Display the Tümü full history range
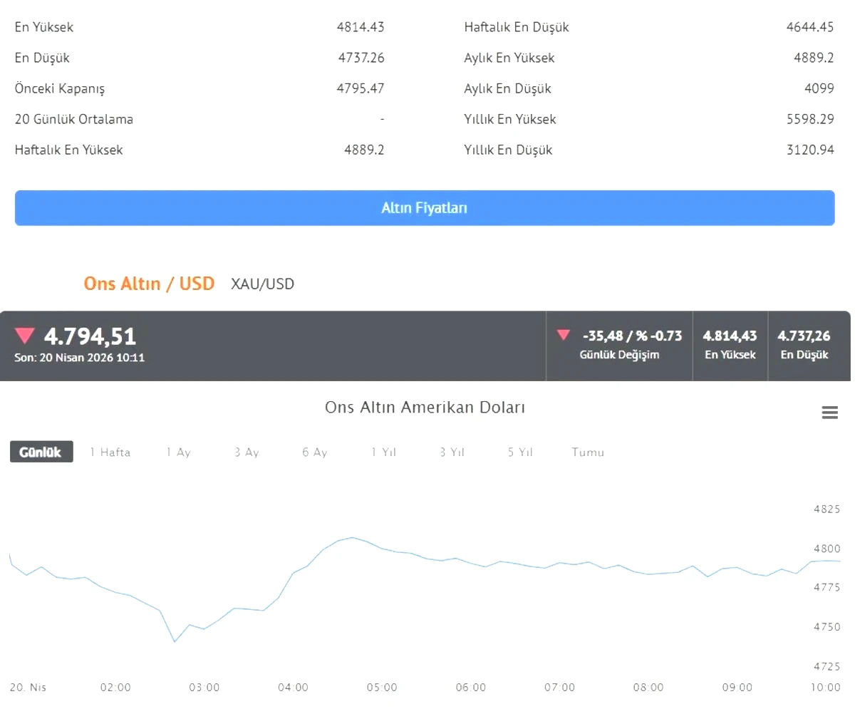Viewport: 855px width, 709px height. pyautogui.click(x=588, y=452)
